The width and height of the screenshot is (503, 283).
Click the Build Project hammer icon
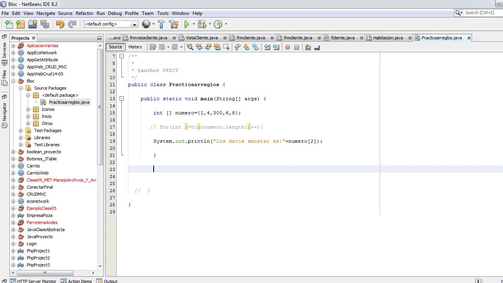[161, 24]
